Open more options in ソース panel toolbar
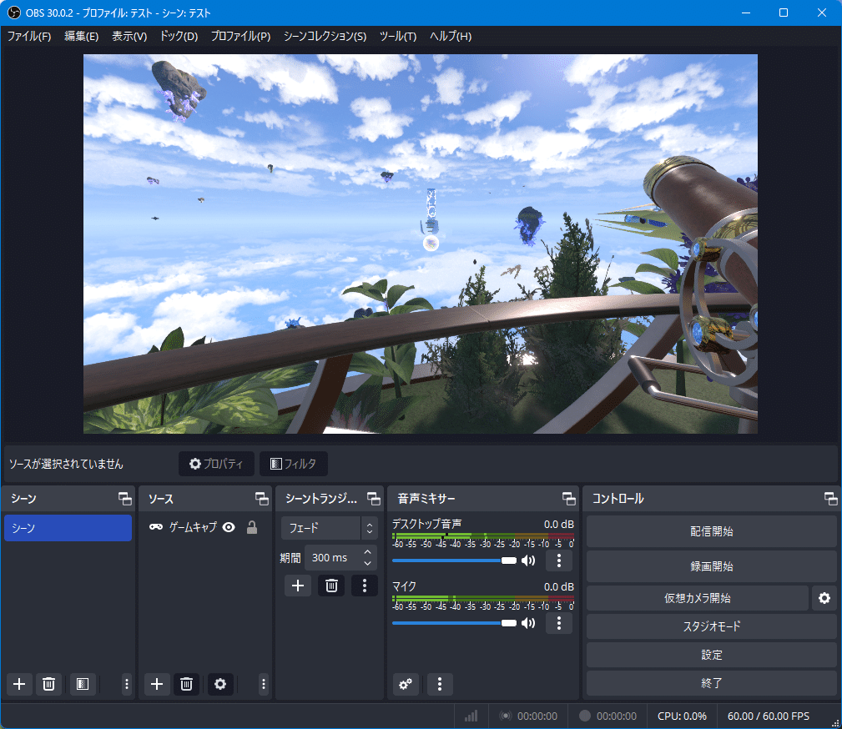 coord(263,684)
